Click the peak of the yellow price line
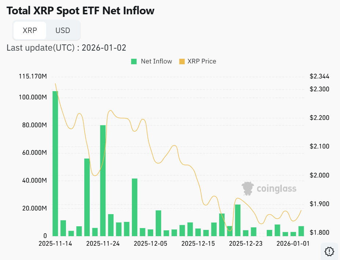 pos(55,84)
